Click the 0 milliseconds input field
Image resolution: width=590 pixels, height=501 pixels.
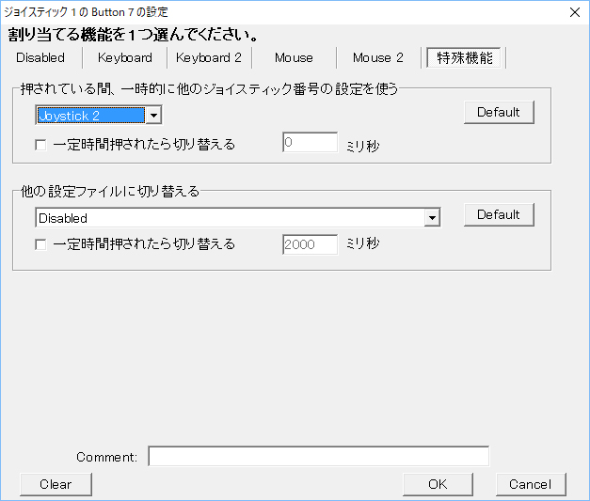(x=310, y=142)
